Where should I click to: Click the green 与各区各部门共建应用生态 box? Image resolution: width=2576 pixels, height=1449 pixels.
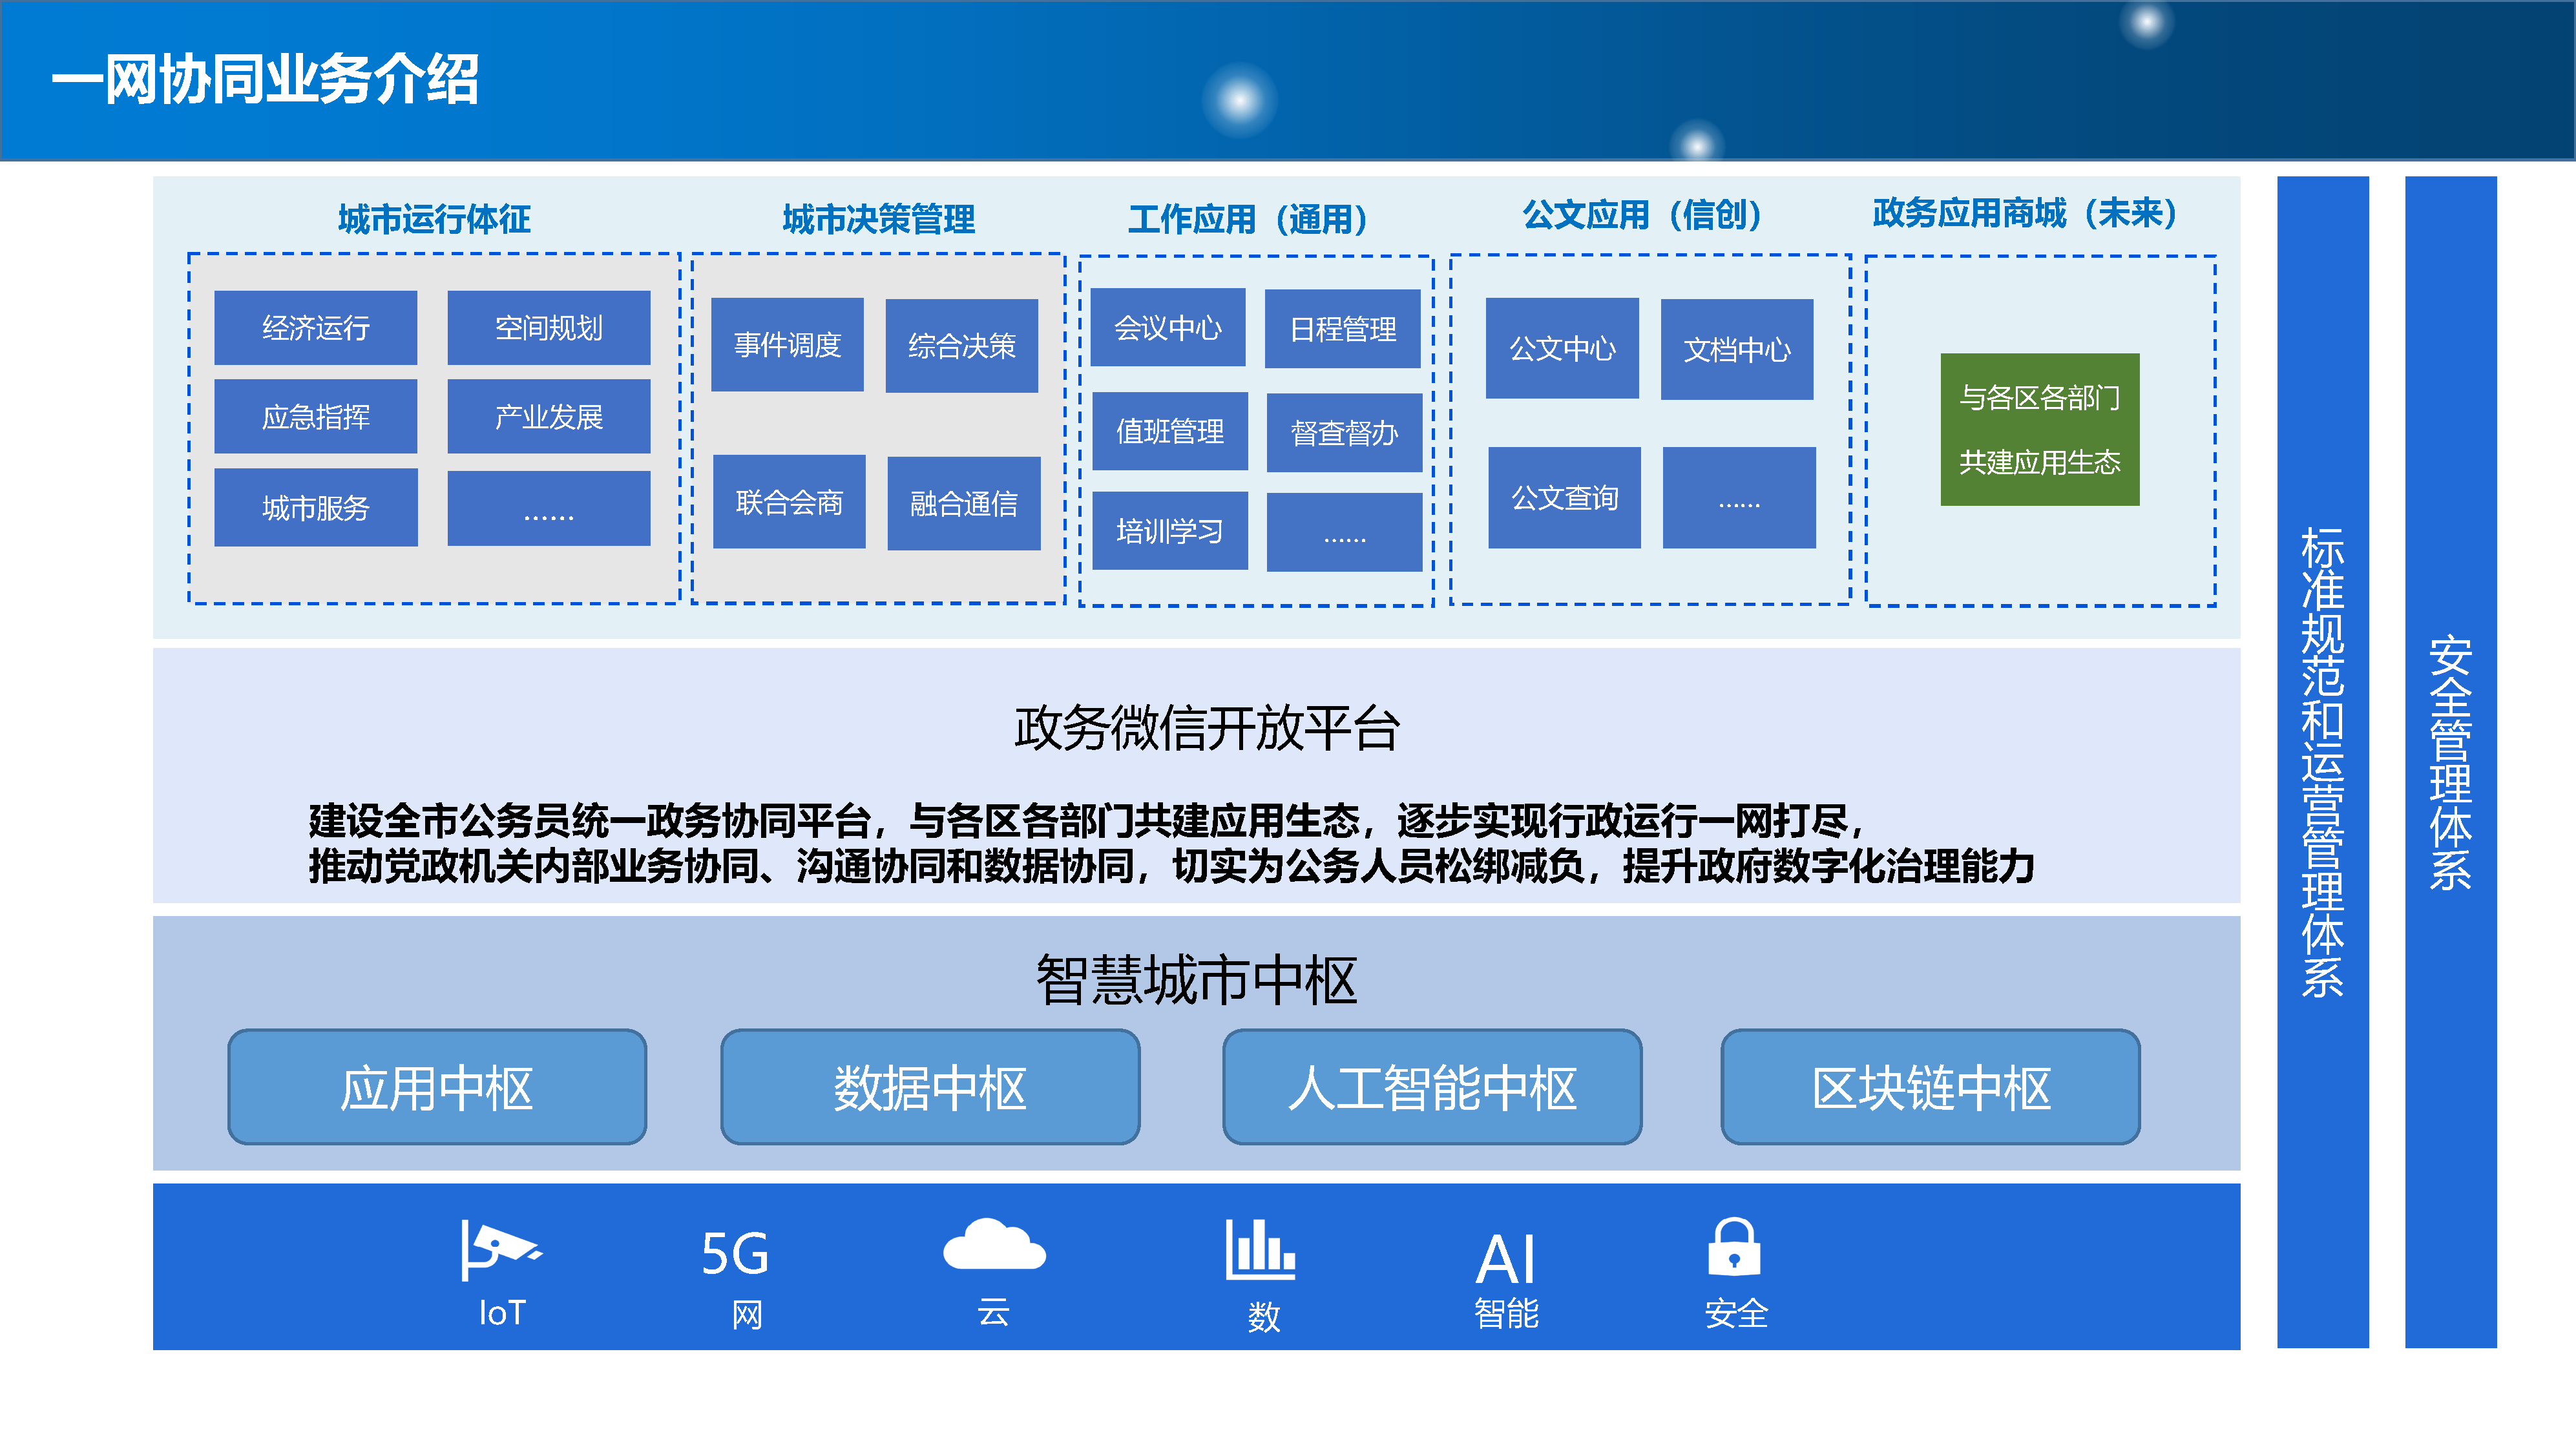coord(2040,429)
